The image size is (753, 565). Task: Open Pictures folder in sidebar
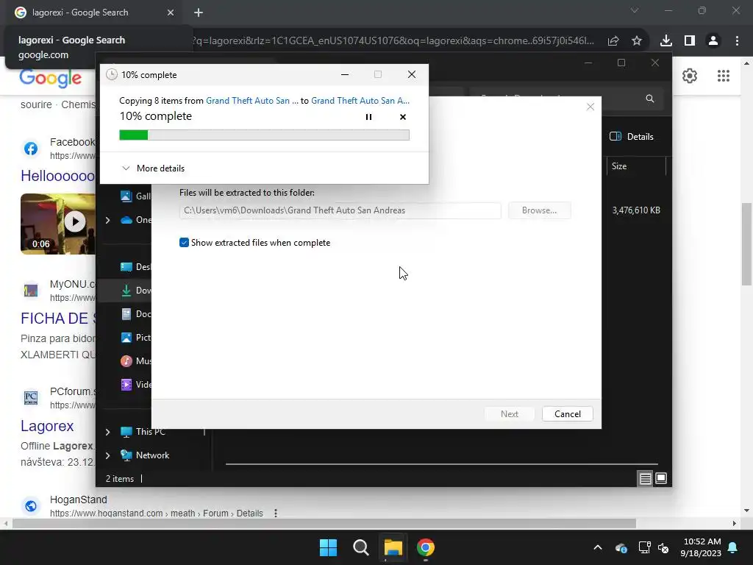pyautogui.click(x=136, y=338)
